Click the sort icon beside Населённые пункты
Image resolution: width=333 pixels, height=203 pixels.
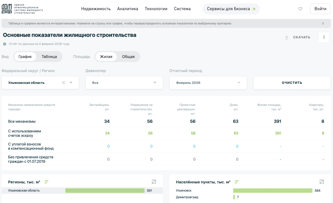(237, 182)
